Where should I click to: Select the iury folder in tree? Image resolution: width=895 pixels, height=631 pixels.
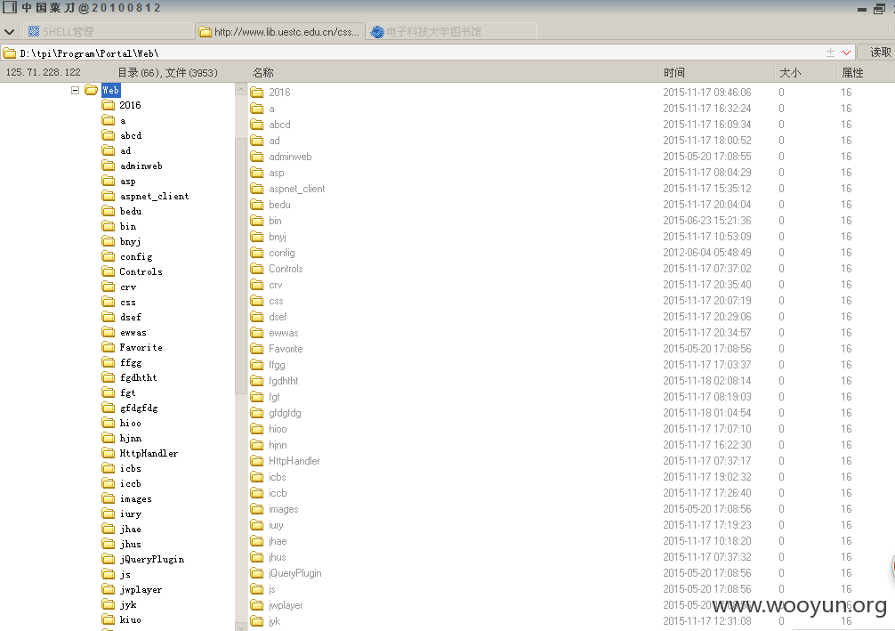pyautogui.click(x=131, y=514)
